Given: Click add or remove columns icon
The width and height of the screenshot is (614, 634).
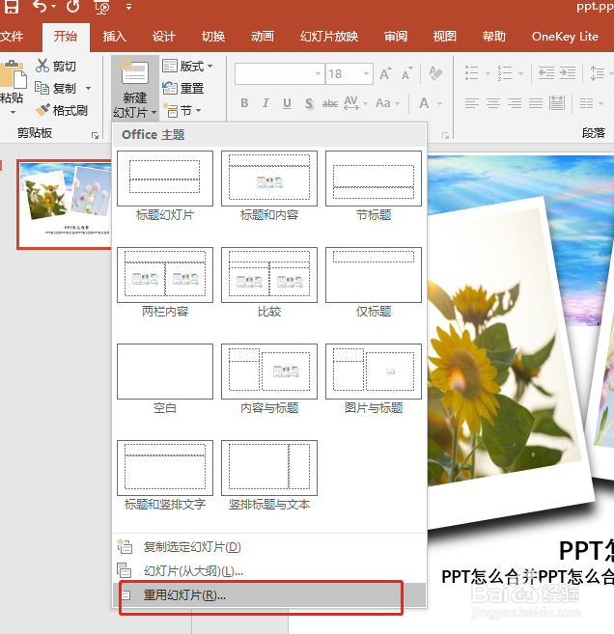Looking at the screenshot, I should (586, 103).
